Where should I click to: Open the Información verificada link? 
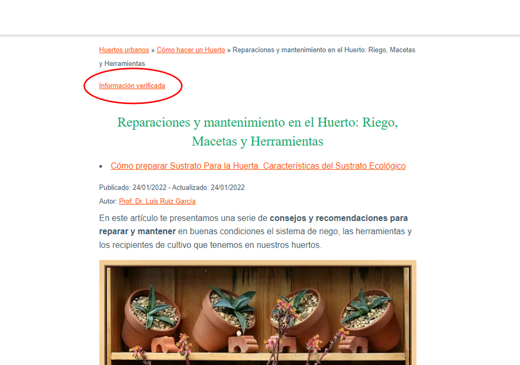tap(132, 86)
